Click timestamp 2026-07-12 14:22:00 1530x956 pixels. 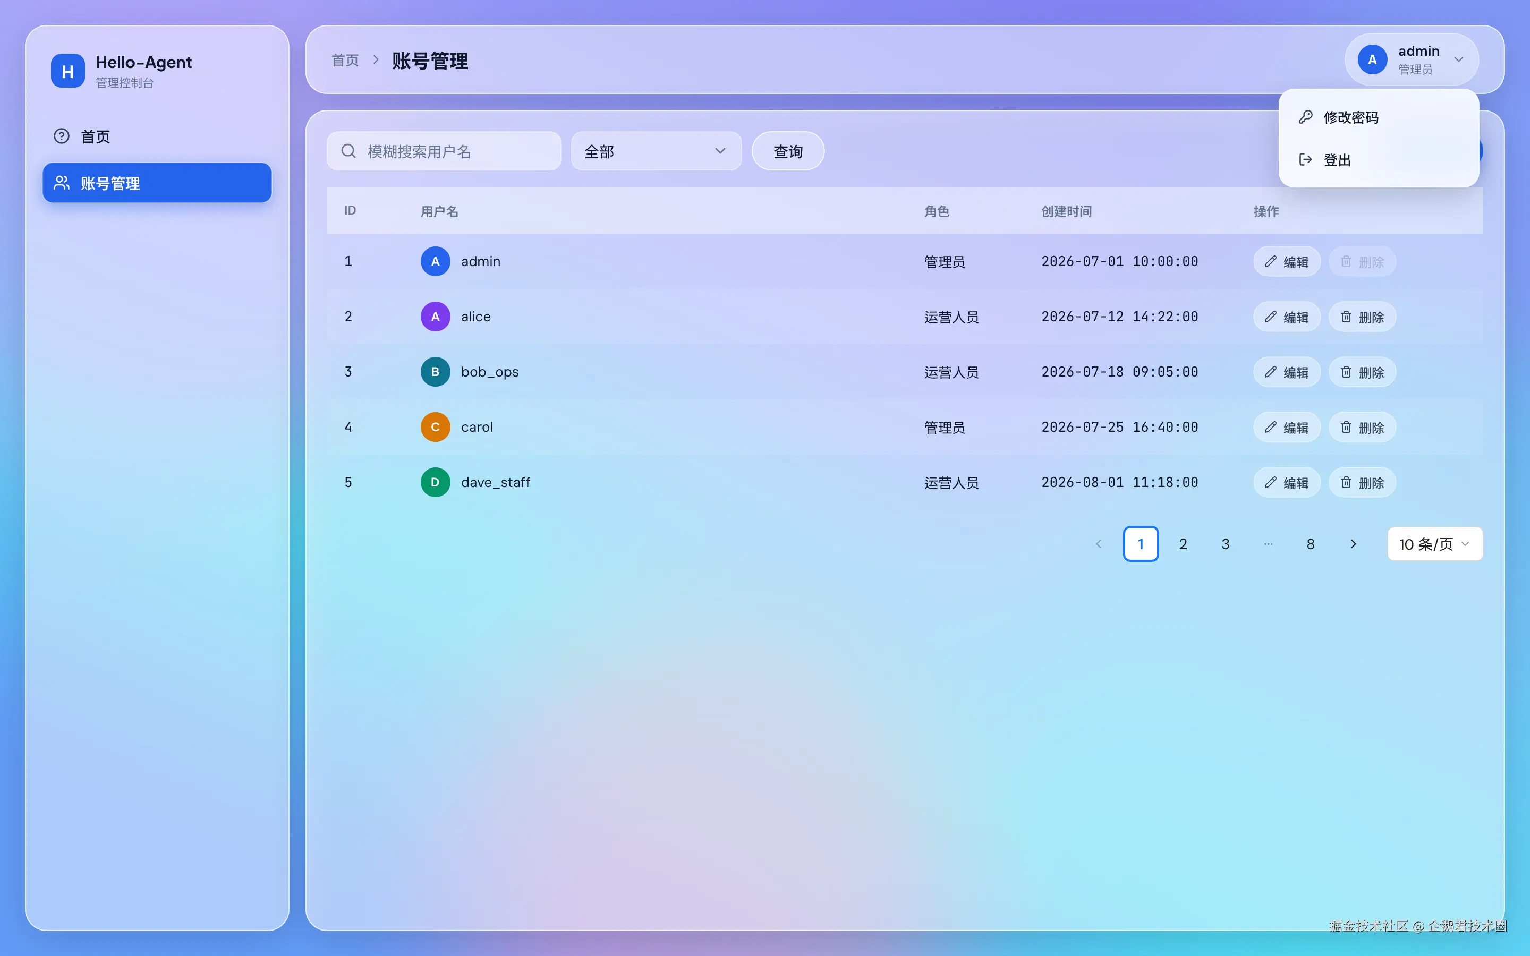[x=1120, y=317]
